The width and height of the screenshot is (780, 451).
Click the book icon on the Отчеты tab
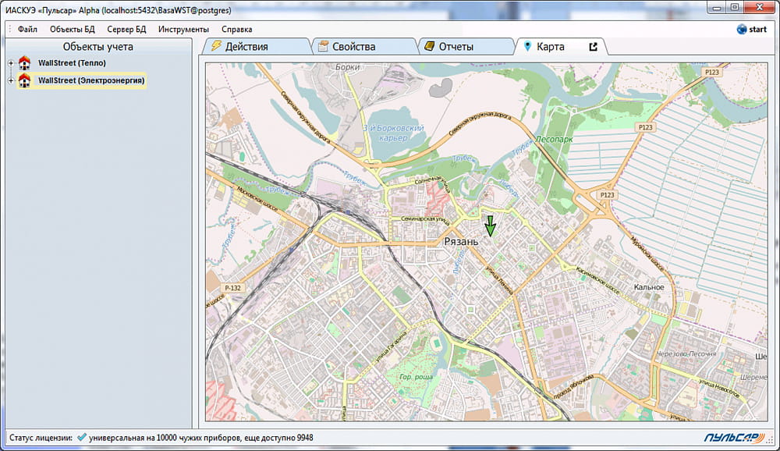point(429,47)
